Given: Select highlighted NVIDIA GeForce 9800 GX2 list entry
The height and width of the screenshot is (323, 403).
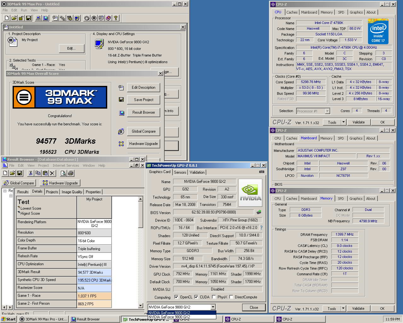Looking at the screenshot, I should click(182, 313).
